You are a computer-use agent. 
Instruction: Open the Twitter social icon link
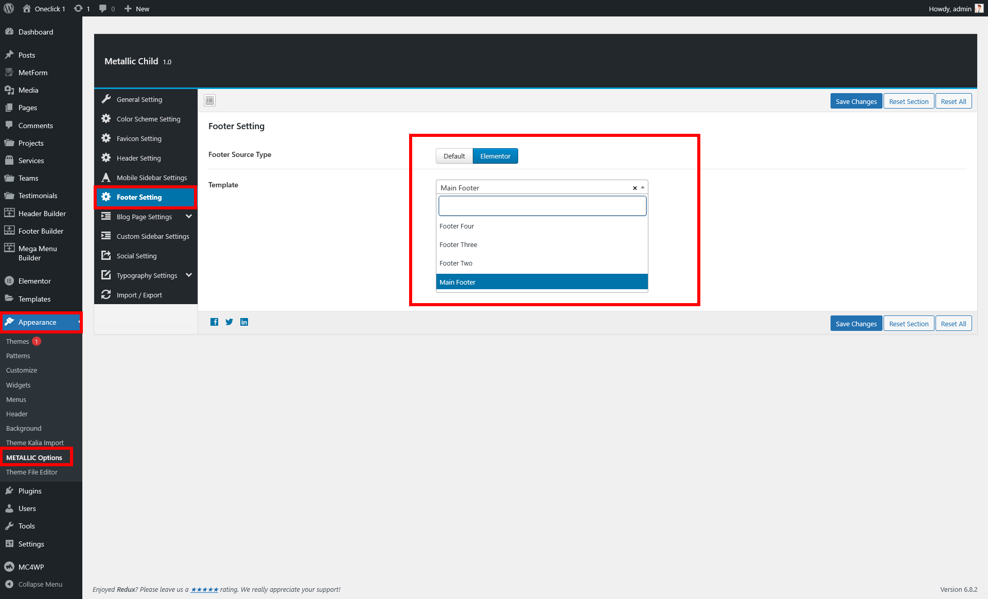(229, 322)
